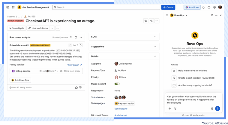Screen dimensions: 228x125
Task: Open the help question mark icon
Action: click(x=209, y=7)
